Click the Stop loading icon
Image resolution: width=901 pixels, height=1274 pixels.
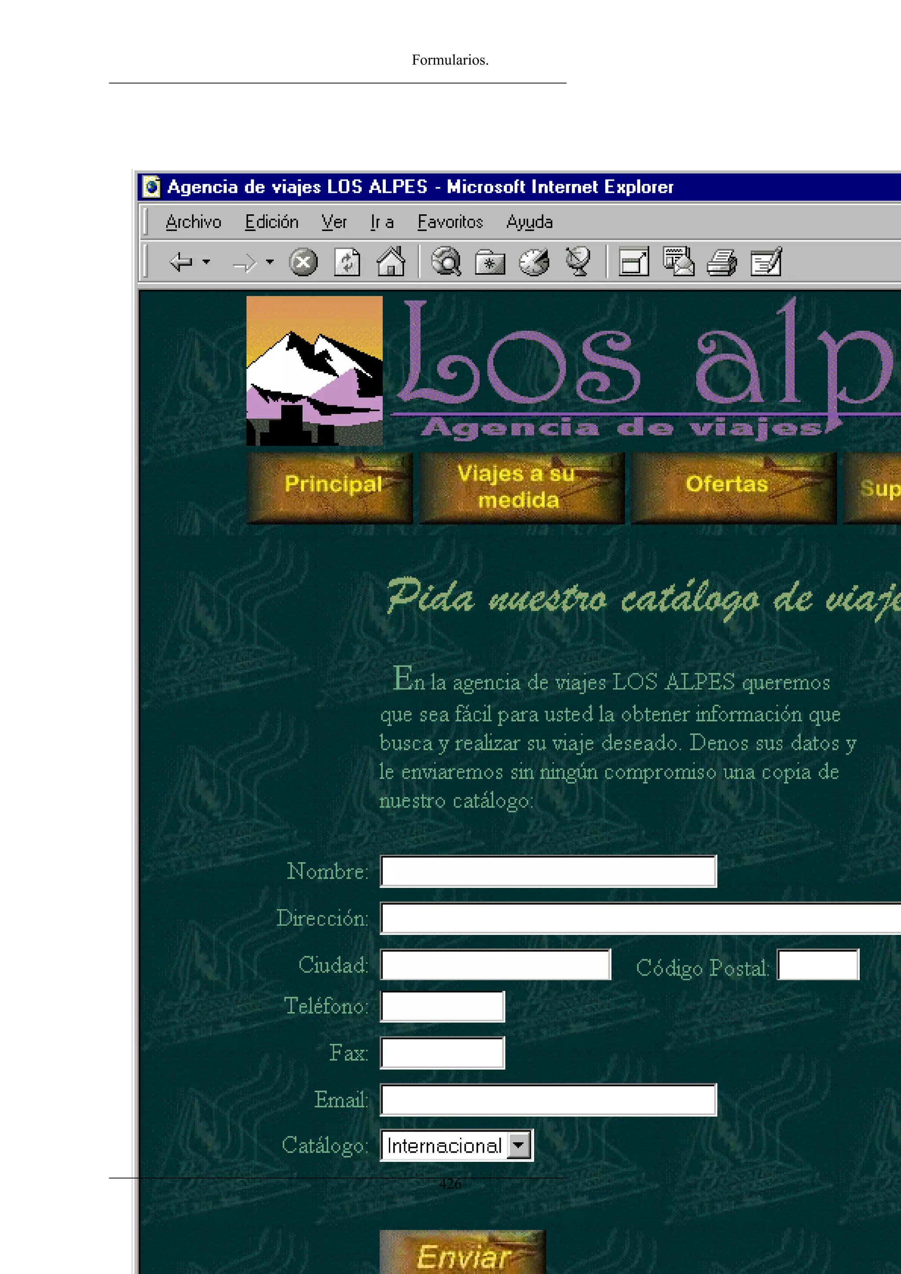coord(303,262)
